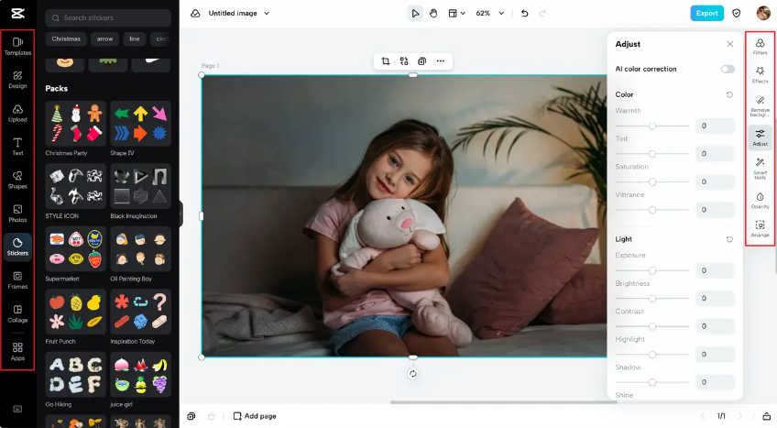Viewport: 777px width, 428px height.
Task: Click the Warmth slider handle
Action: coord(652,126)
